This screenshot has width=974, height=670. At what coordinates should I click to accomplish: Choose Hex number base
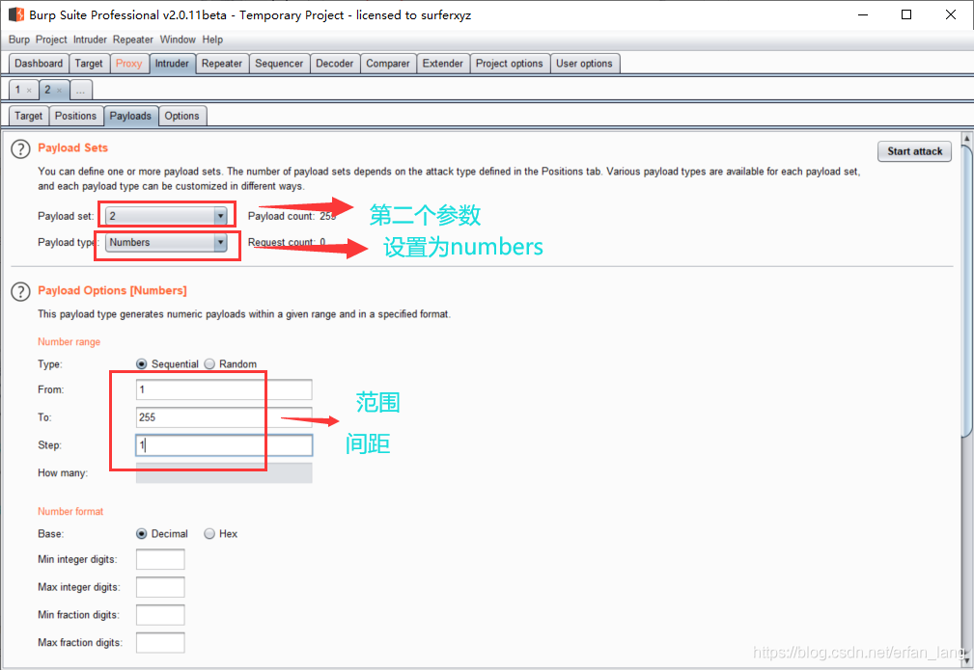click(x=209, y=533)
